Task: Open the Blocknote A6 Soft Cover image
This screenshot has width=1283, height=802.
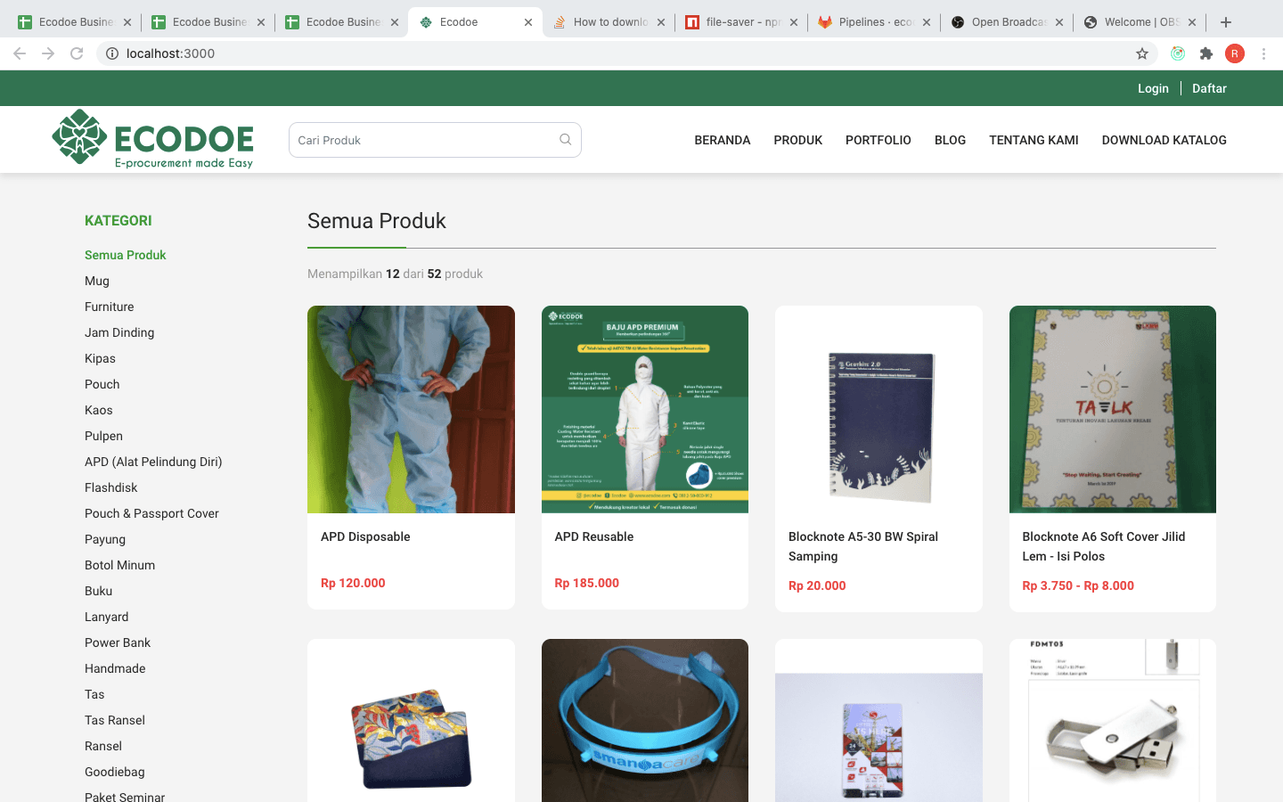Action: pyautogui.click(x=1113, y=409)
